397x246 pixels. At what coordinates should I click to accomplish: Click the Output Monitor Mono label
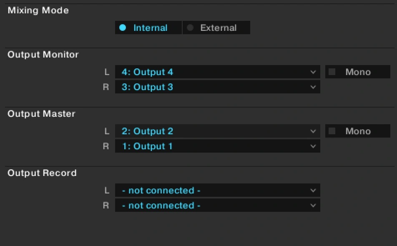point(358,72)
